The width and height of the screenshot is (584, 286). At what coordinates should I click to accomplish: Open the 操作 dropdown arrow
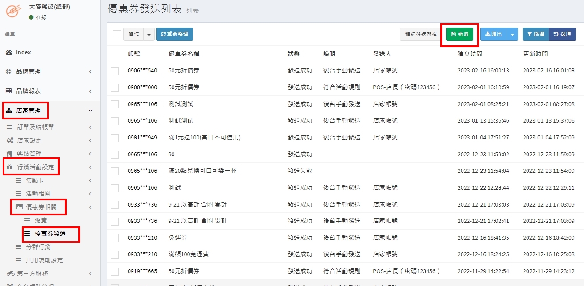(149, 34)
